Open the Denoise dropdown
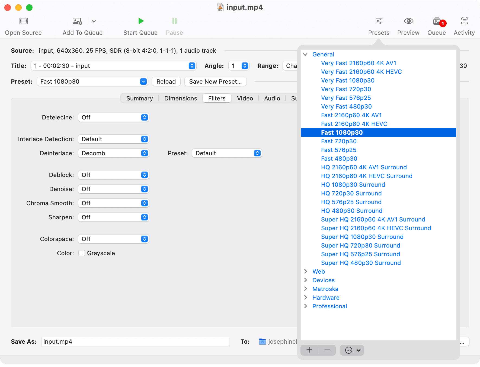 [x=113, y=189]
